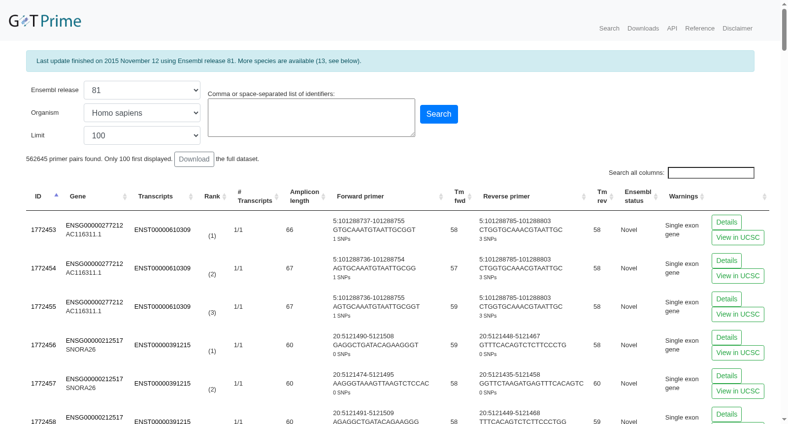This screenshot has height=424, width=788.
Task: Open Search in top navigation
Action: tap(609, 29)
